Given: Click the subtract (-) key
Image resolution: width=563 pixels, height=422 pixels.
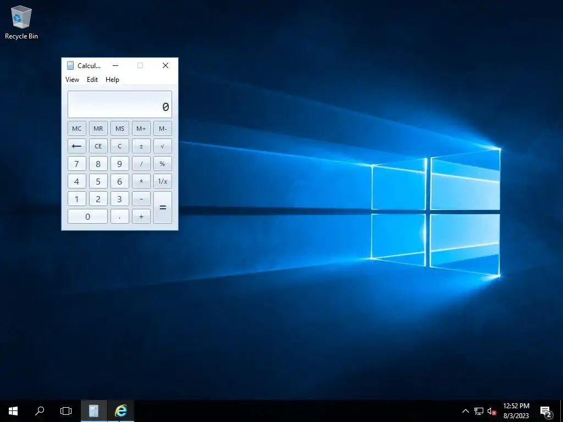Looking at the screenshot, I should [x=141, y=199].
